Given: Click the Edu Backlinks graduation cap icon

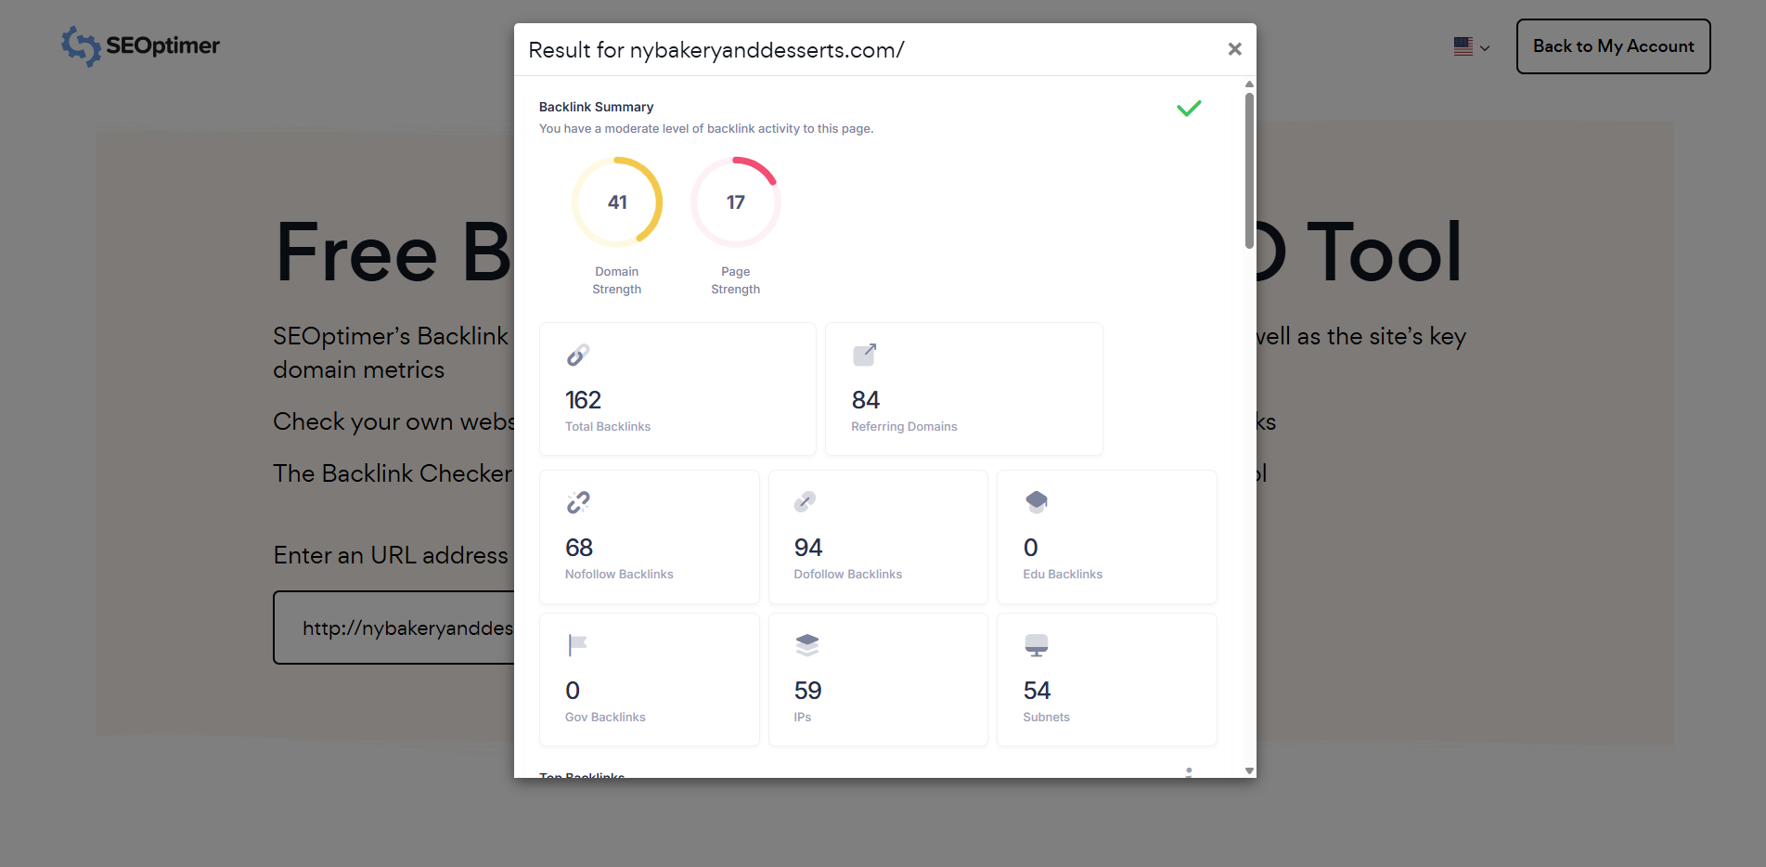Looking at the screenshot, I should point(1037,502).
